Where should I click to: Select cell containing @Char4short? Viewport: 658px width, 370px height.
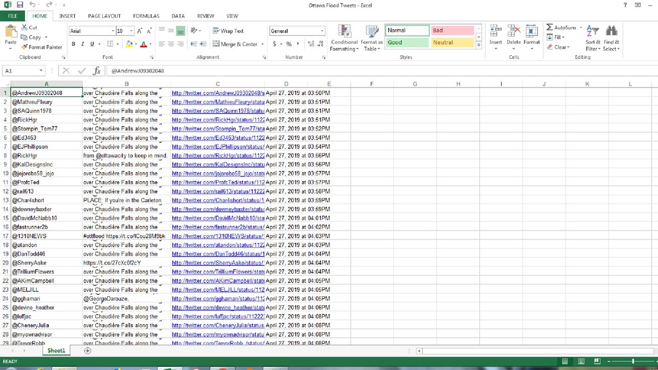46,200
